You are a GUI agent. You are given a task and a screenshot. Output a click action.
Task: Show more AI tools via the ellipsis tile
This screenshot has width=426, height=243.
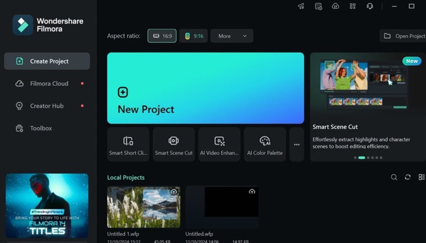[297, 144]
